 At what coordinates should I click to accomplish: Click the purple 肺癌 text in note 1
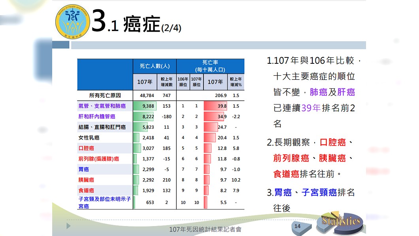(x=319, y=92)
